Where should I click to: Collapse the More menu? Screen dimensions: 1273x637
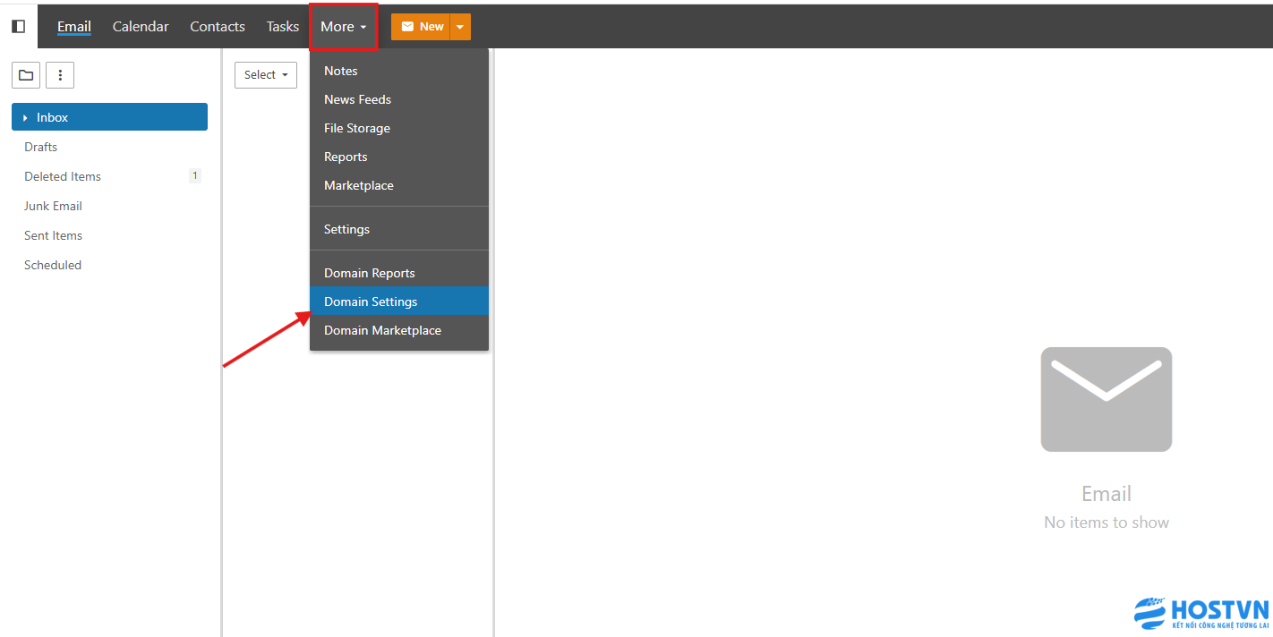[x=344, y=27]
